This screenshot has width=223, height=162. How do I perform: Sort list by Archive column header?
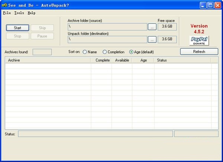coord(48,60)
